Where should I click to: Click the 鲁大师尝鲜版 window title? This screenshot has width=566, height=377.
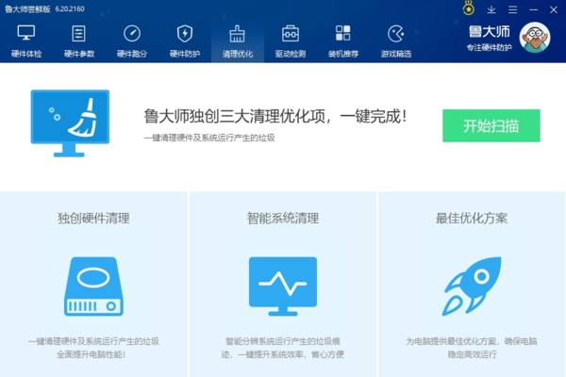tap(27, 9)
